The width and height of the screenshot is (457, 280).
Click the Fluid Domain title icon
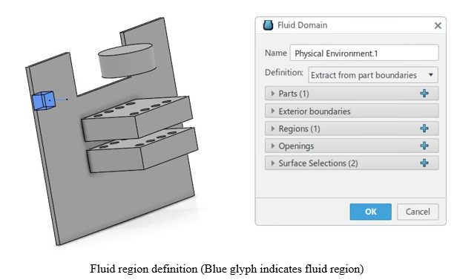[x=268, y=25]
